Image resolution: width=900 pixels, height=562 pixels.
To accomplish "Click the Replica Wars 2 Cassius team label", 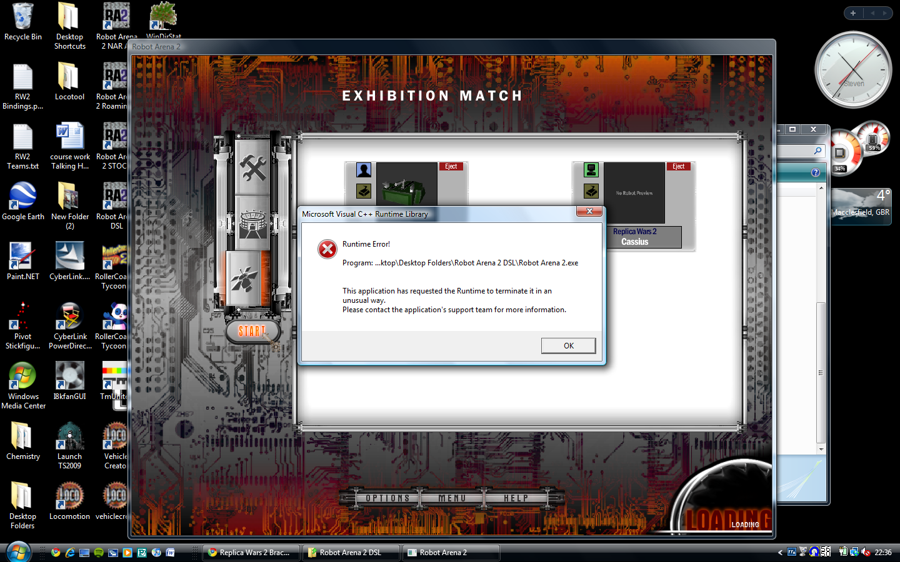I will pyautogui.click(x=635, y=237).
